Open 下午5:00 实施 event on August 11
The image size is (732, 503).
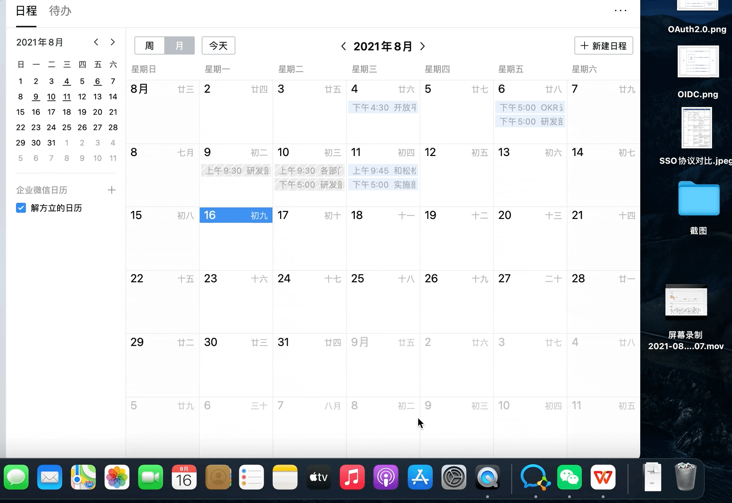tap(383, 185)
